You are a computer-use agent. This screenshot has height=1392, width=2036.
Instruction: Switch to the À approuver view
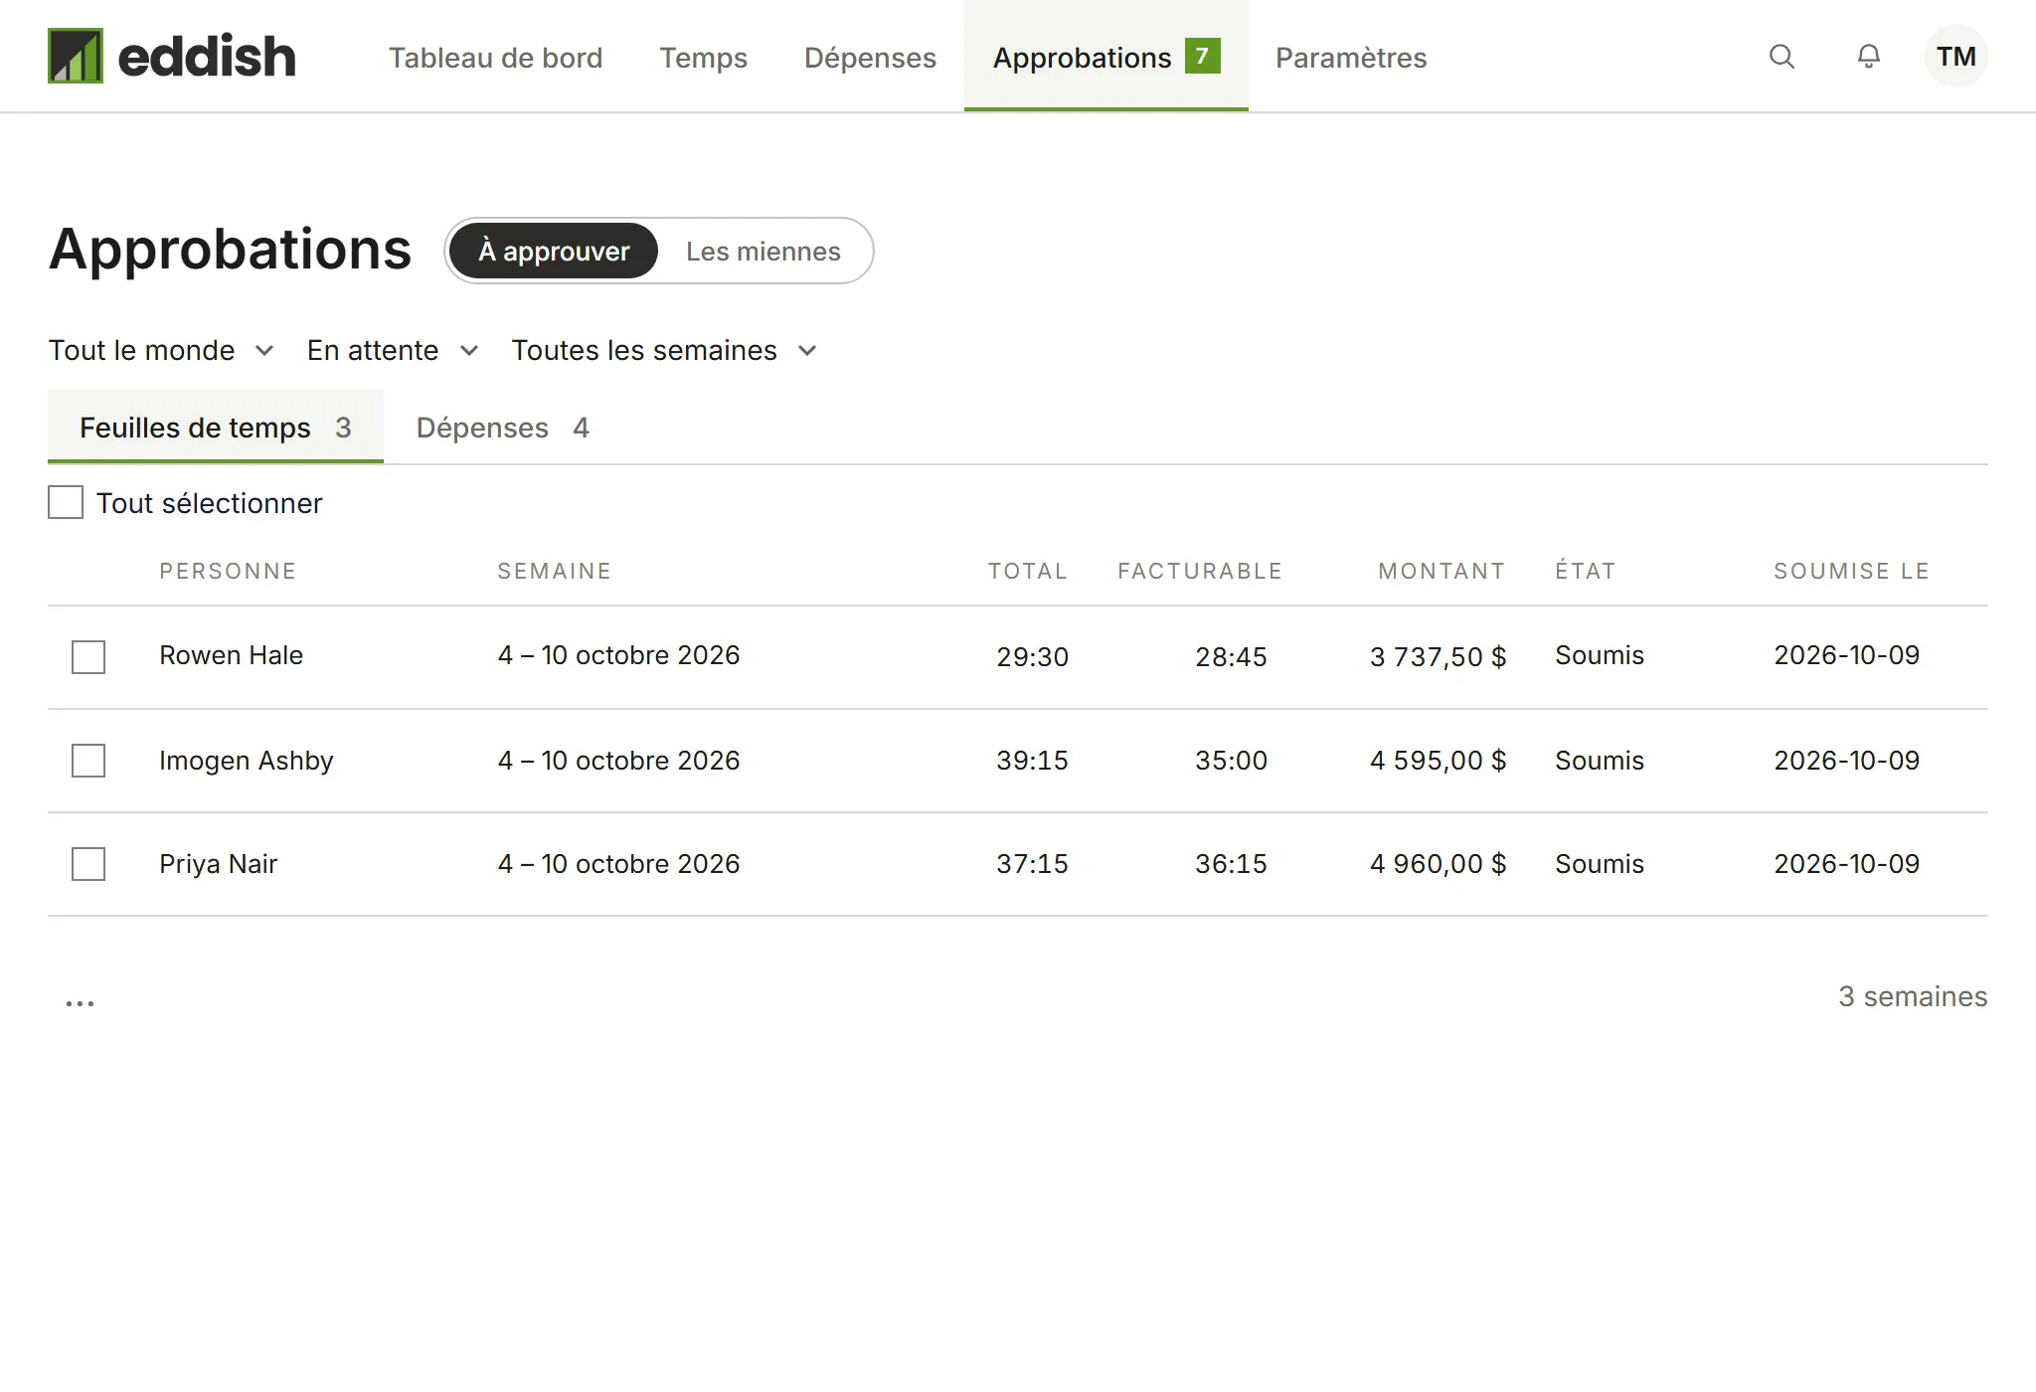[554, 251]
